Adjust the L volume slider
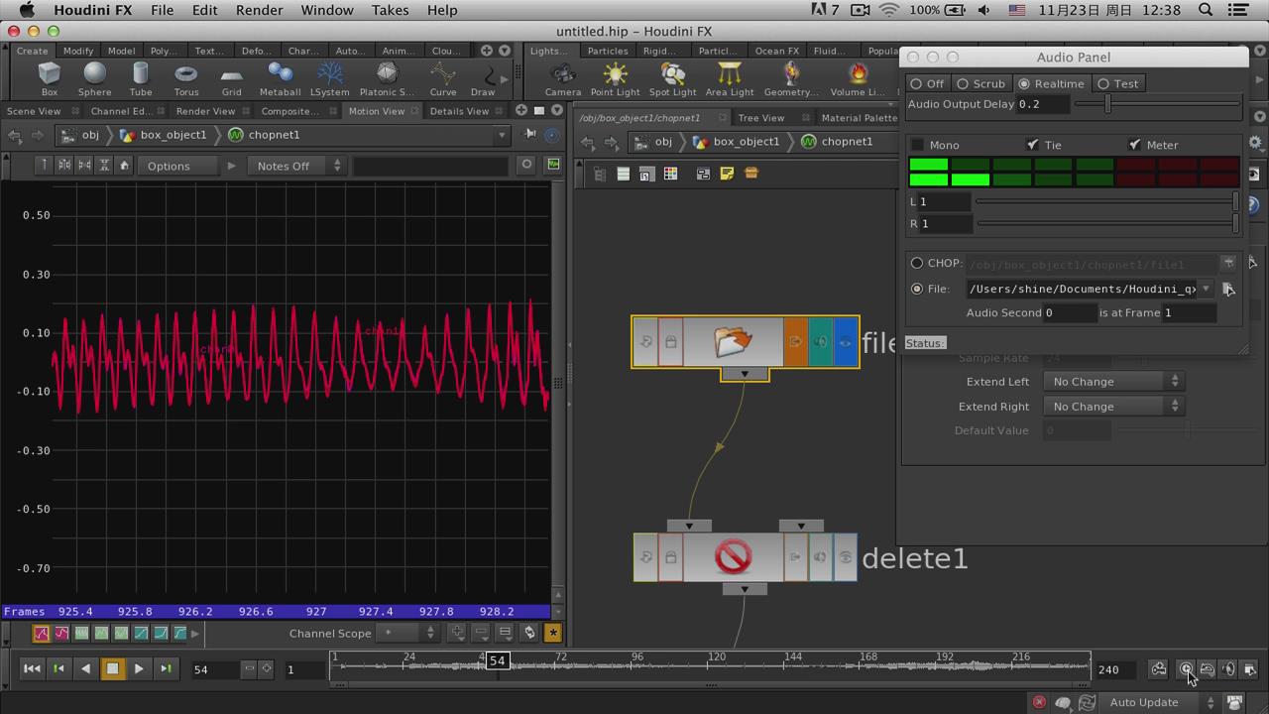This screenshot has height=714, width=1269. point(1107,201)
